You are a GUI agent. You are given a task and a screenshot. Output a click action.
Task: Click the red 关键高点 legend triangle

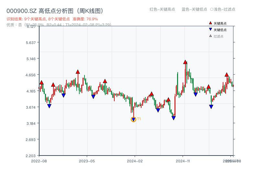(210, 23)
